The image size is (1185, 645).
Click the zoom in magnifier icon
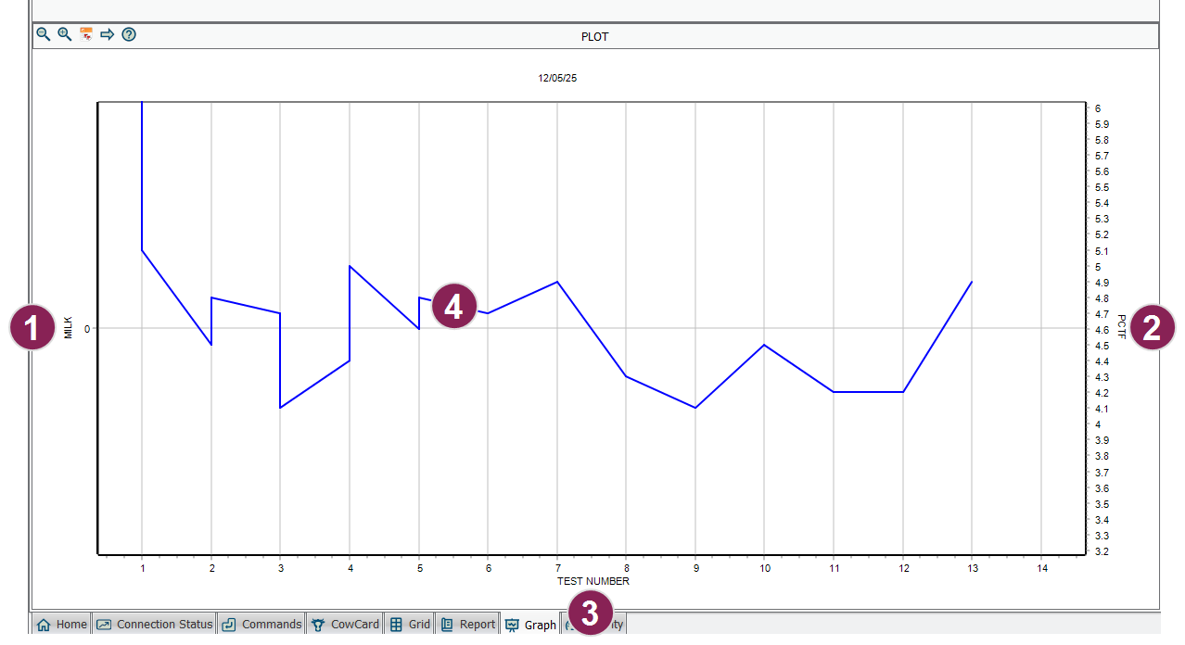pyautogui.click(x=65, y=34)
